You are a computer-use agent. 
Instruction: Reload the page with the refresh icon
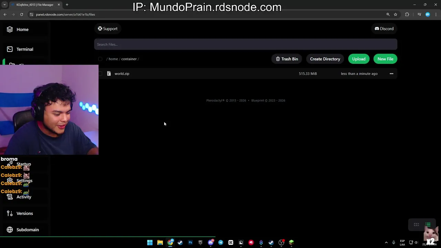point(21,14)
